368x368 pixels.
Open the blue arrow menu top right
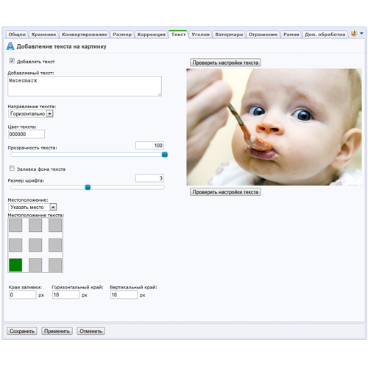coord(361,33)
